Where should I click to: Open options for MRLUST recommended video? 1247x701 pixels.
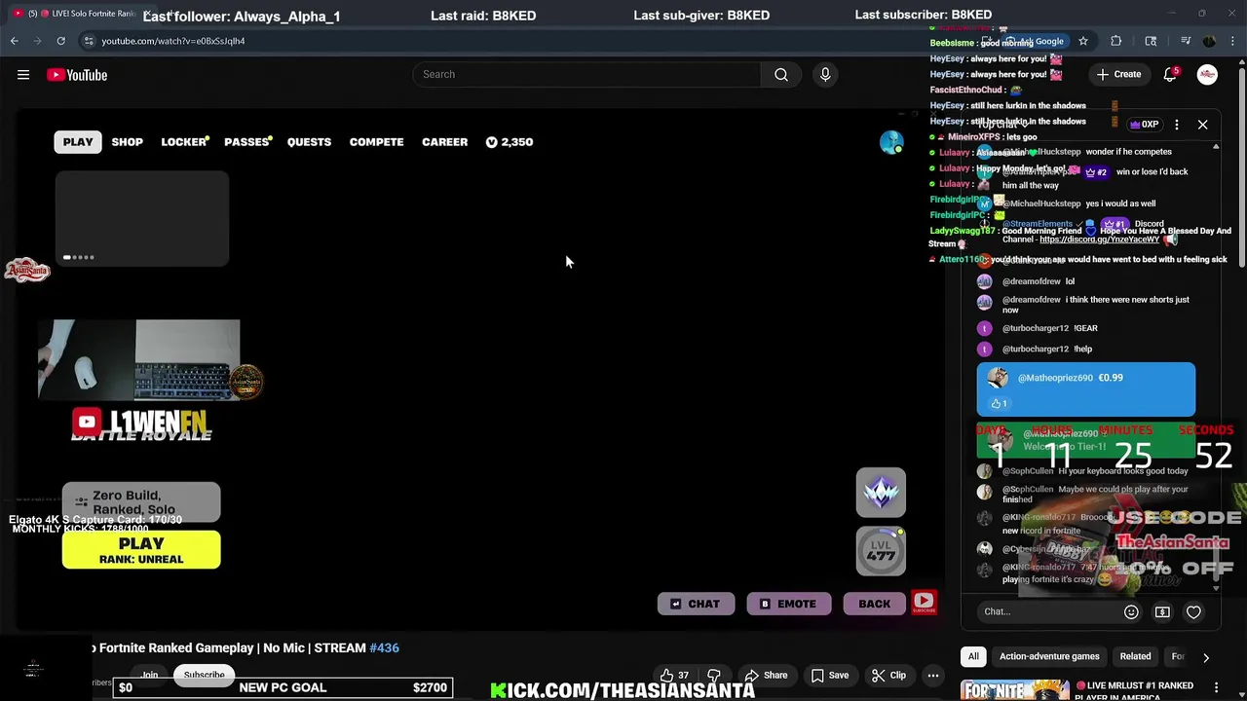(x=1216, y=687)
